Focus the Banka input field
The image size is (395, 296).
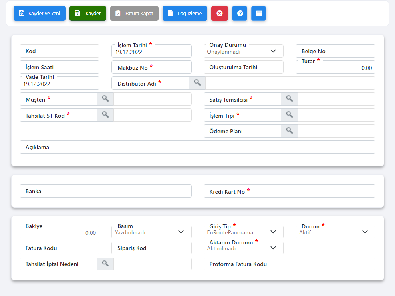(105, 191)
